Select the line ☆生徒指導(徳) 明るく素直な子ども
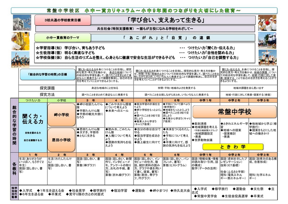The width and height of the screenshot is (288, 204). [65, 53]
